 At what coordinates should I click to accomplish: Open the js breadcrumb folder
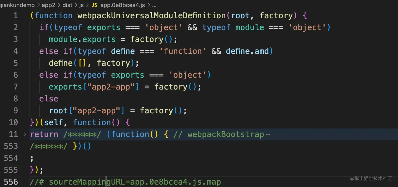coord(82,5)
